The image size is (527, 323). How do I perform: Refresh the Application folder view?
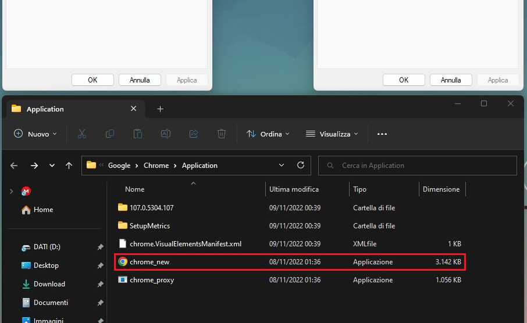coord(301,165)
